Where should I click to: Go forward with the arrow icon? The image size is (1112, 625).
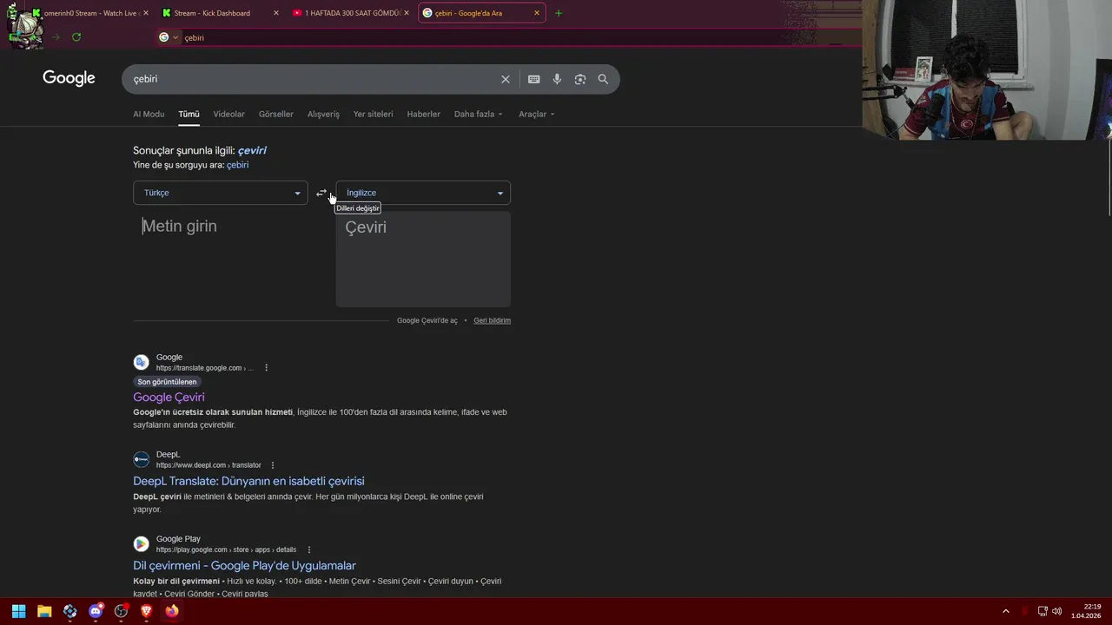click(56, 37)
